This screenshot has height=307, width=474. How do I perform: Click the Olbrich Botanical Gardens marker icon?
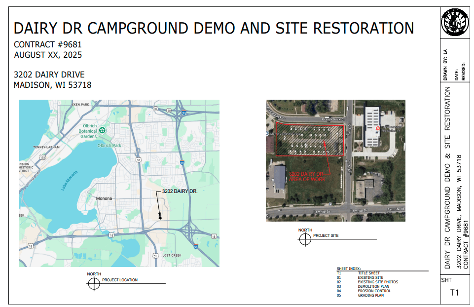102,130
